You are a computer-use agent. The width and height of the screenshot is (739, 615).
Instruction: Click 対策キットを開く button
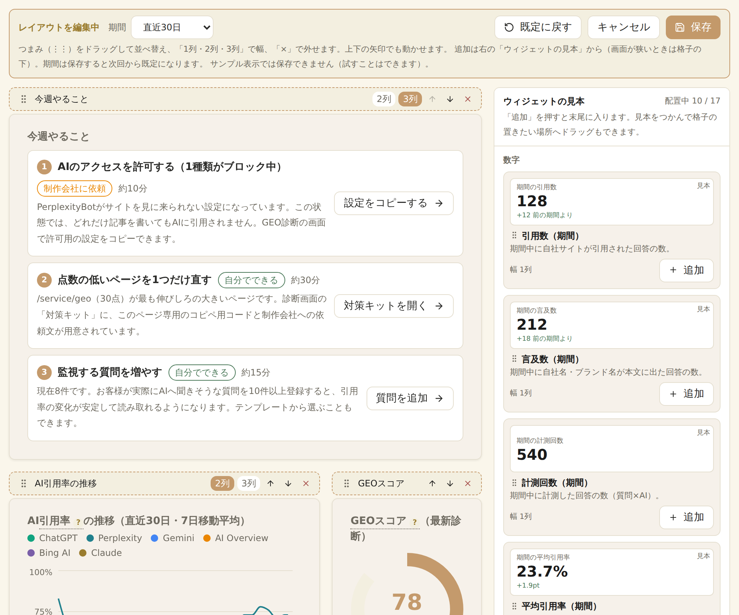click(x=394, y=306)
